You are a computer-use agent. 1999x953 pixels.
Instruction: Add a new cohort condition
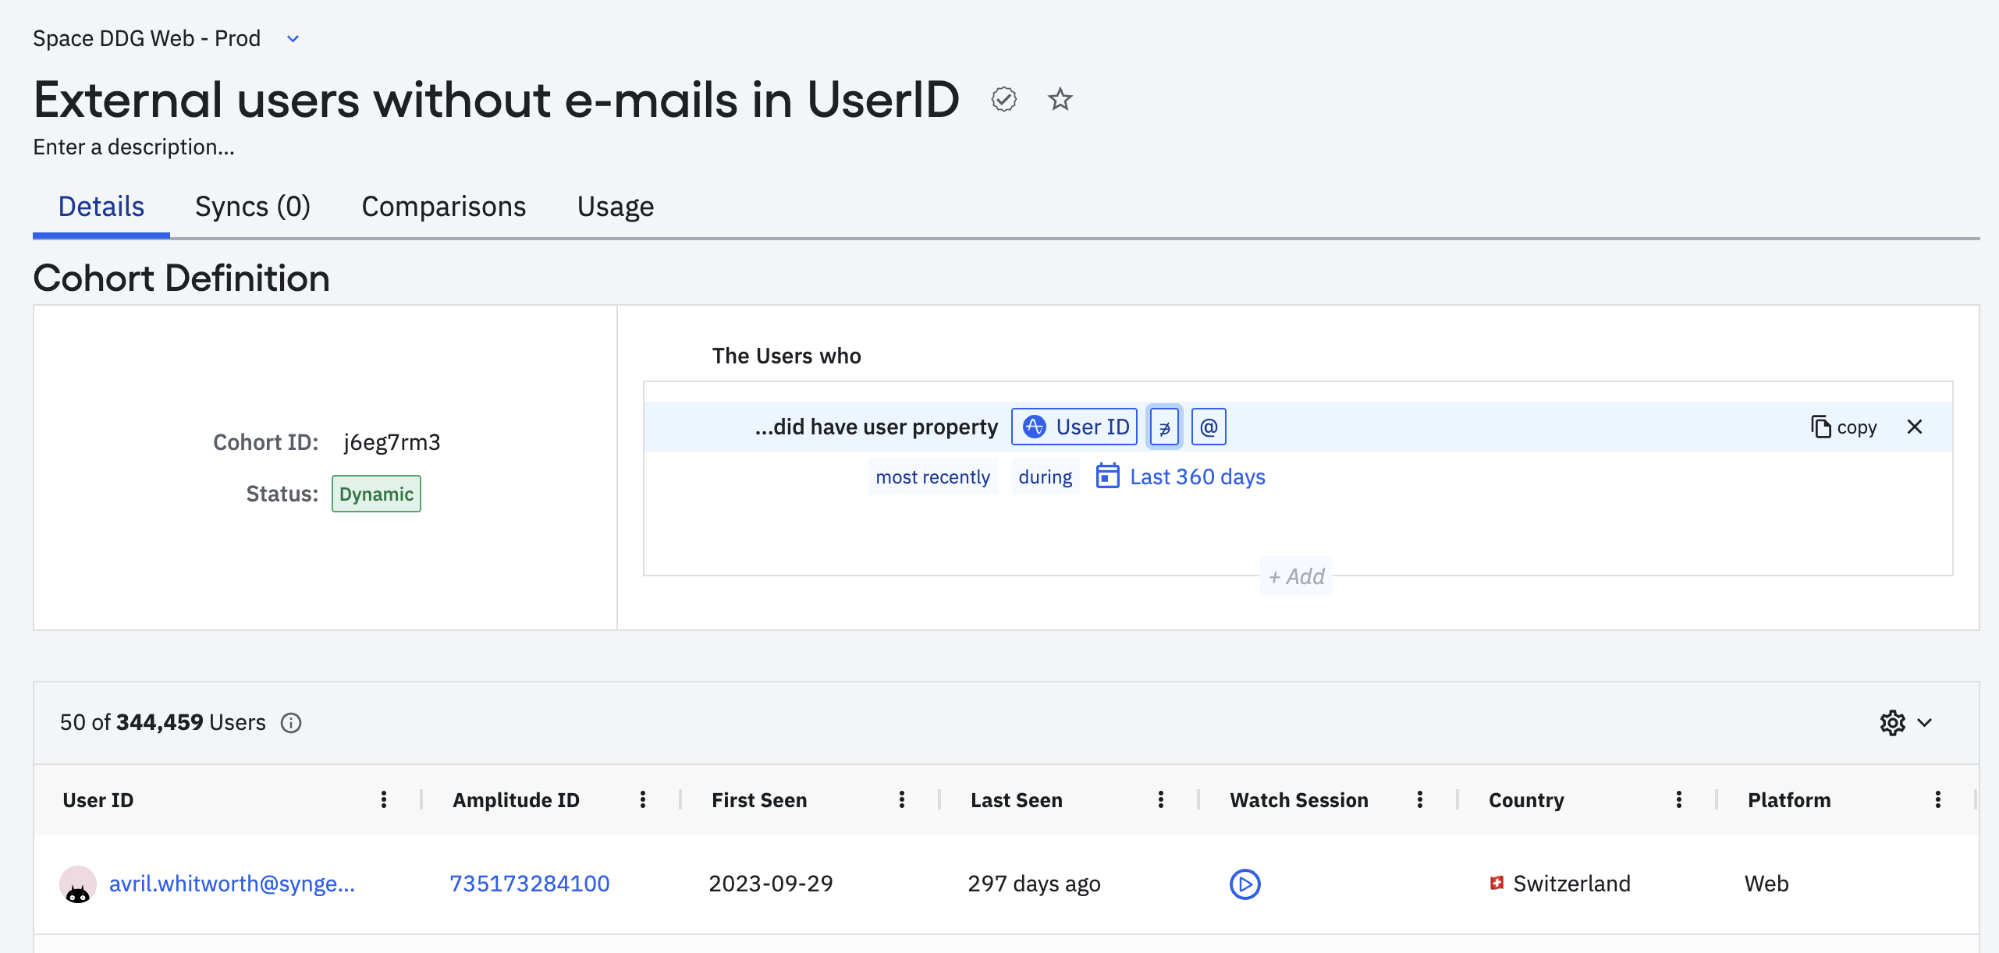pos(1296,576)
